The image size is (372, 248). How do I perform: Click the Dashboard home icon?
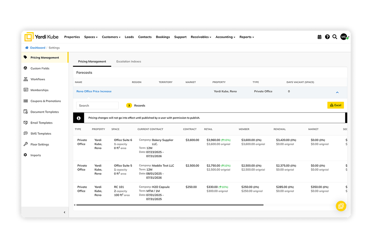pos(27,48)
